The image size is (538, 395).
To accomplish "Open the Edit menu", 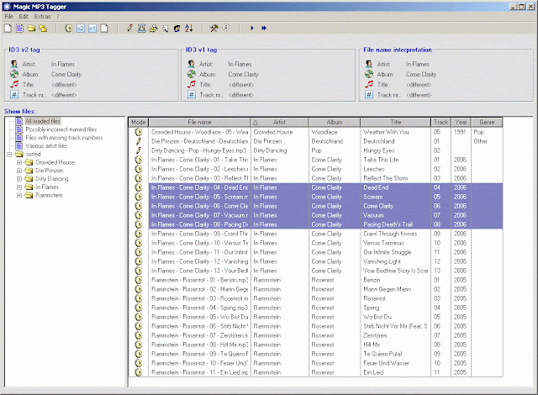I will [x=24, y=17].
